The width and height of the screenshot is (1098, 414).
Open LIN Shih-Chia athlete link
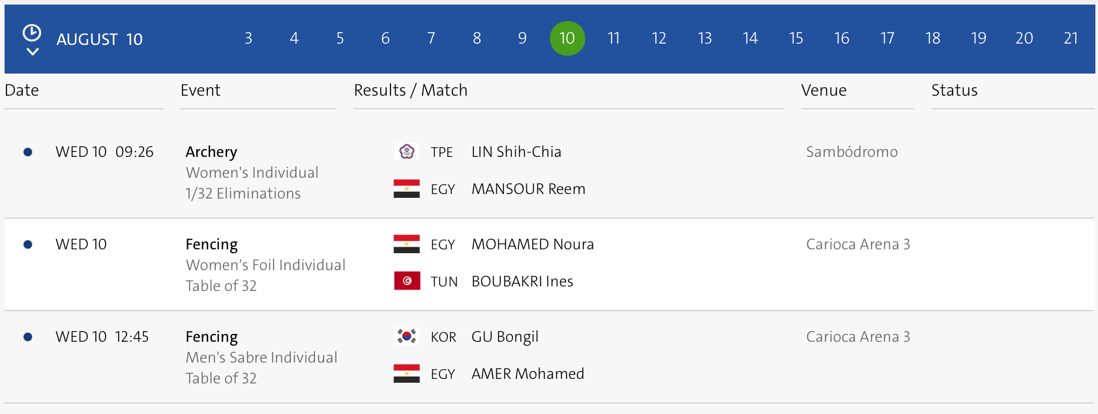pos(516,152)
